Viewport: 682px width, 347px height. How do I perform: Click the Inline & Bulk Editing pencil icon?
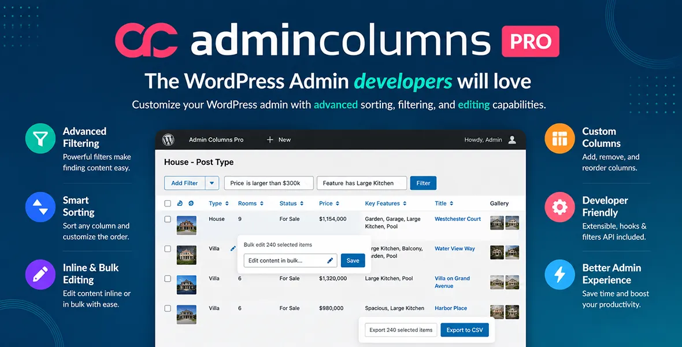coord(40,275)
